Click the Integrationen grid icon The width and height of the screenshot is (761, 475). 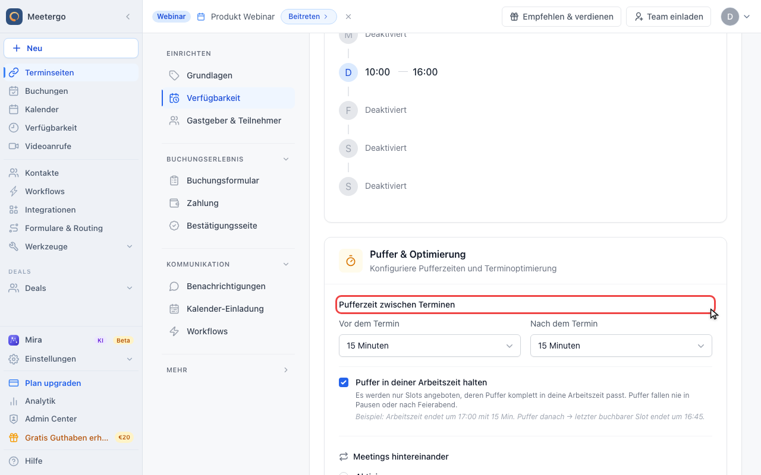[14, 210]
